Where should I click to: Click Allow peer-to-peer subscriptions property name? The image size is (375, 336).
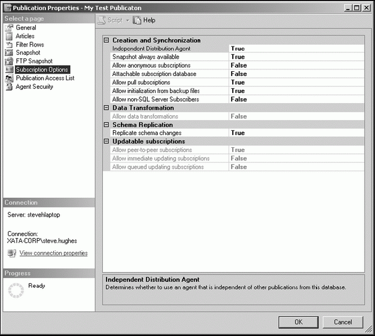coord(152,150)
